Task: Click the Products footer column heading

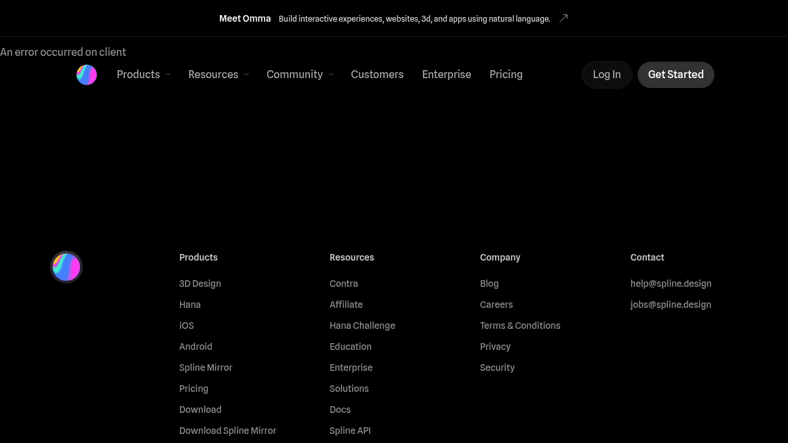Action: 198,257
